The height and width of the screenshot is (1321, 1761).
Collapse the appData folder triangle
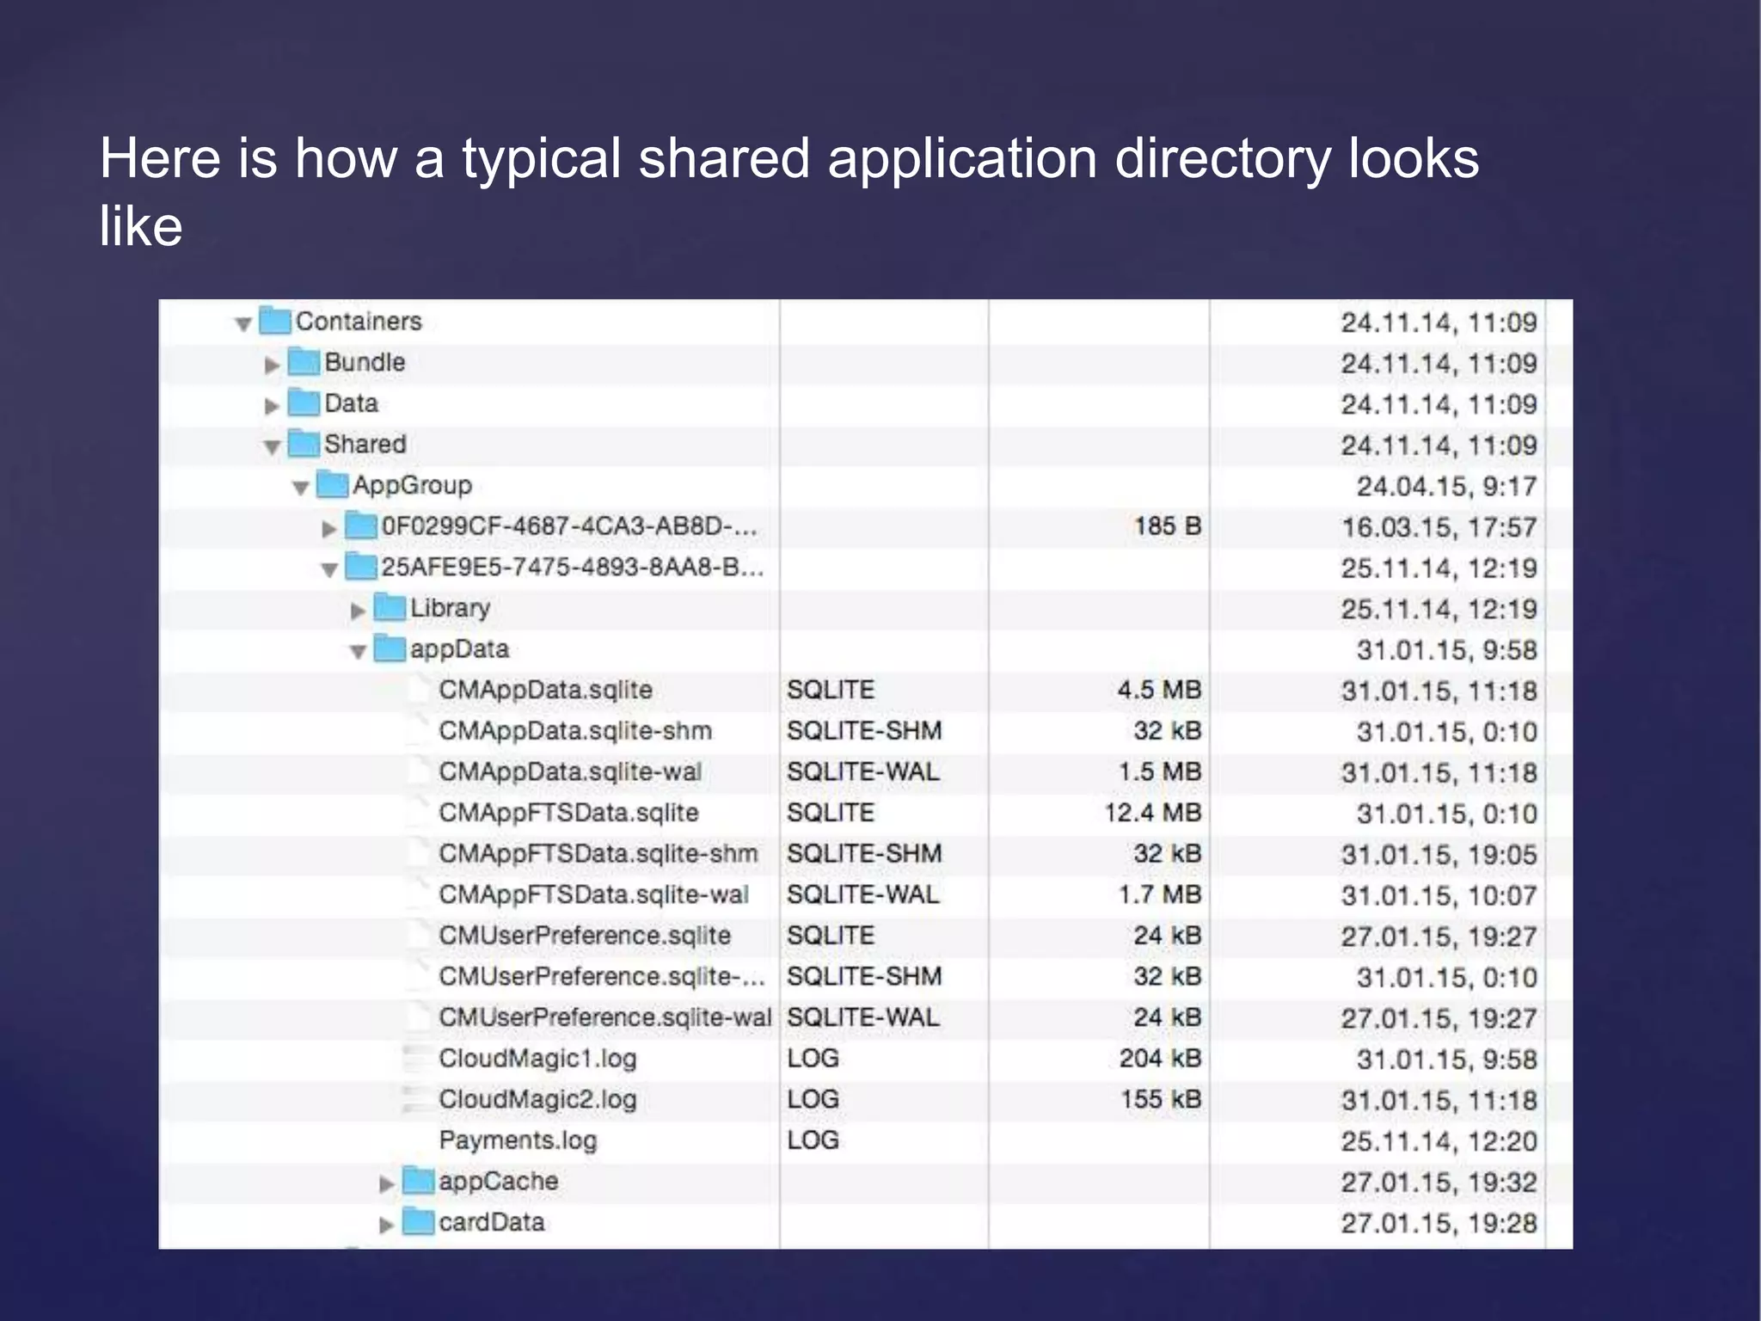coord(358,652)
